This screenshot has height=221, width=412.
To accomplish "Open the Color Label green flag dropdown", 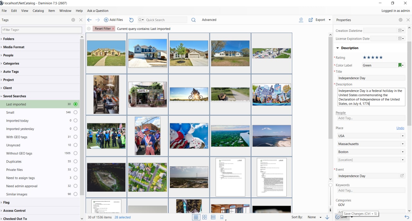I will point(401,65).
